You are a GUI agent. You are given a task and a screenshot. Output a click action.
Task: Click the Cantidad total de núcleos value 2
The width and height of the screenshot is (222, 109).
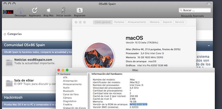point(130,93)
